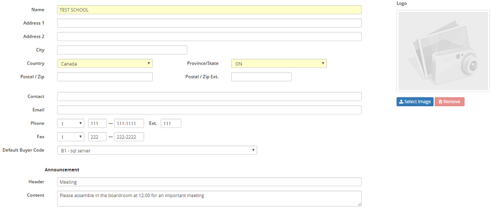Viewport: 491px width, 209px height.
Task: Click the announcement Content text area
Action: tap(209, 198)
